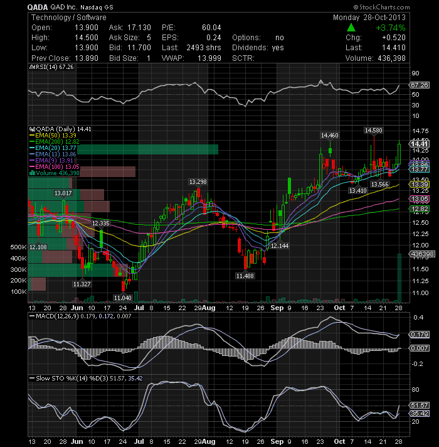Click the Chg value +0.520

tap(394, 38)
